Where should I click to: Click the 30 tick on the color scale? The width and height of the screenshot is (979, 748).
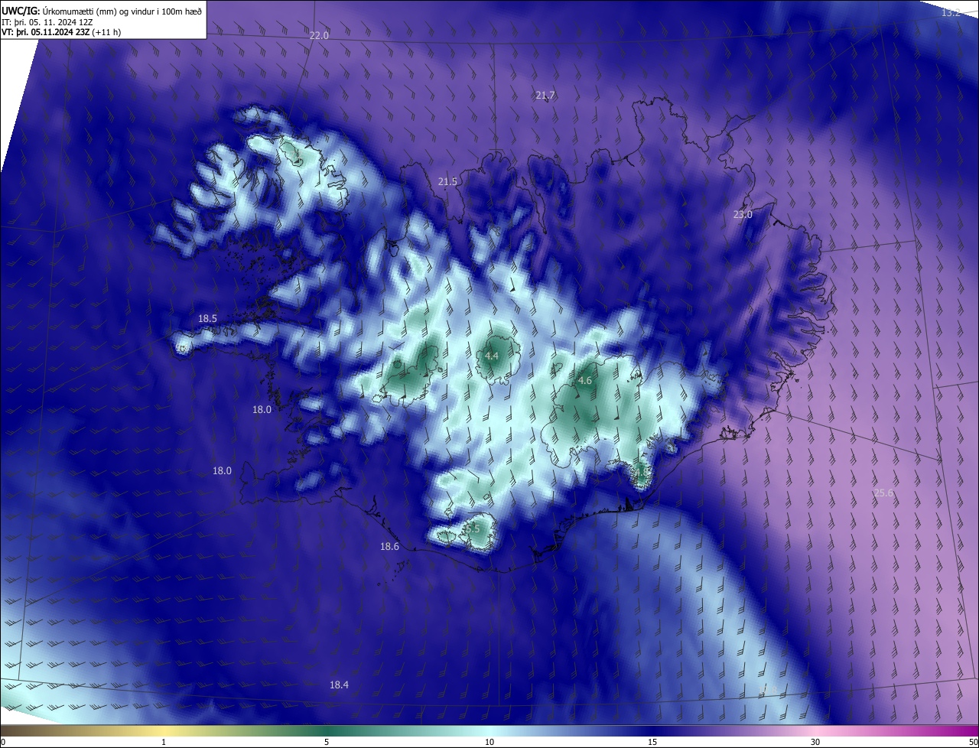815,742
